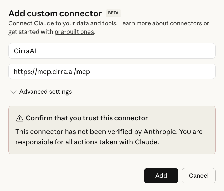Image resolution: width=224 pixels, height=191 pixels.
Task: Click into the mcp.cirra.ai URL field
Action: (112, 72)
